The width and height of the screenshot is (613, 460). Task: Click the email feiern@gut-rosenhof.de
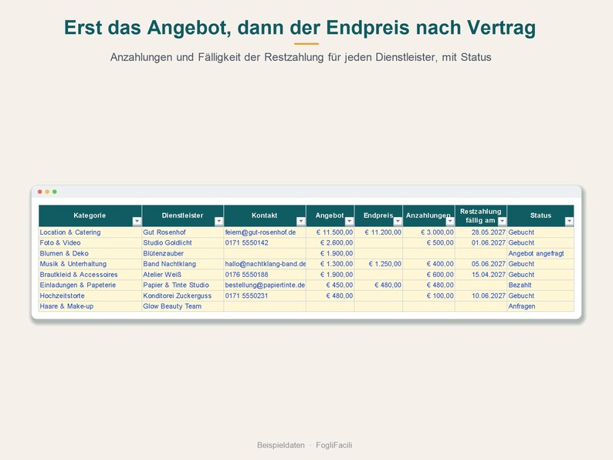(x=260, y=232)
